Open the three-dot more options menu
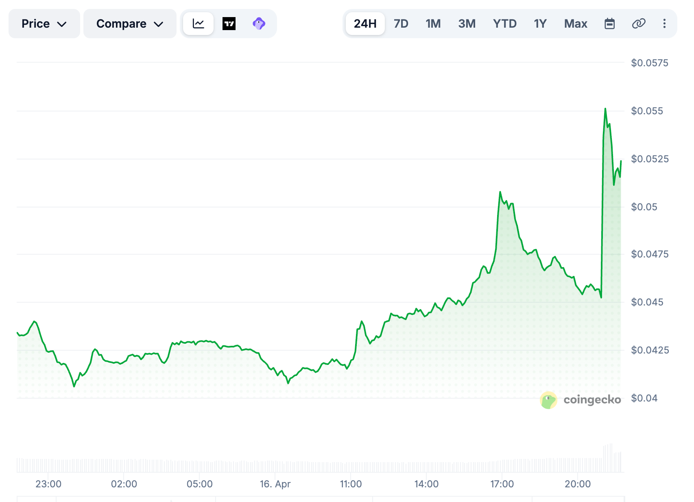Viewport: 694px width, 502px height. coord(664,24)
